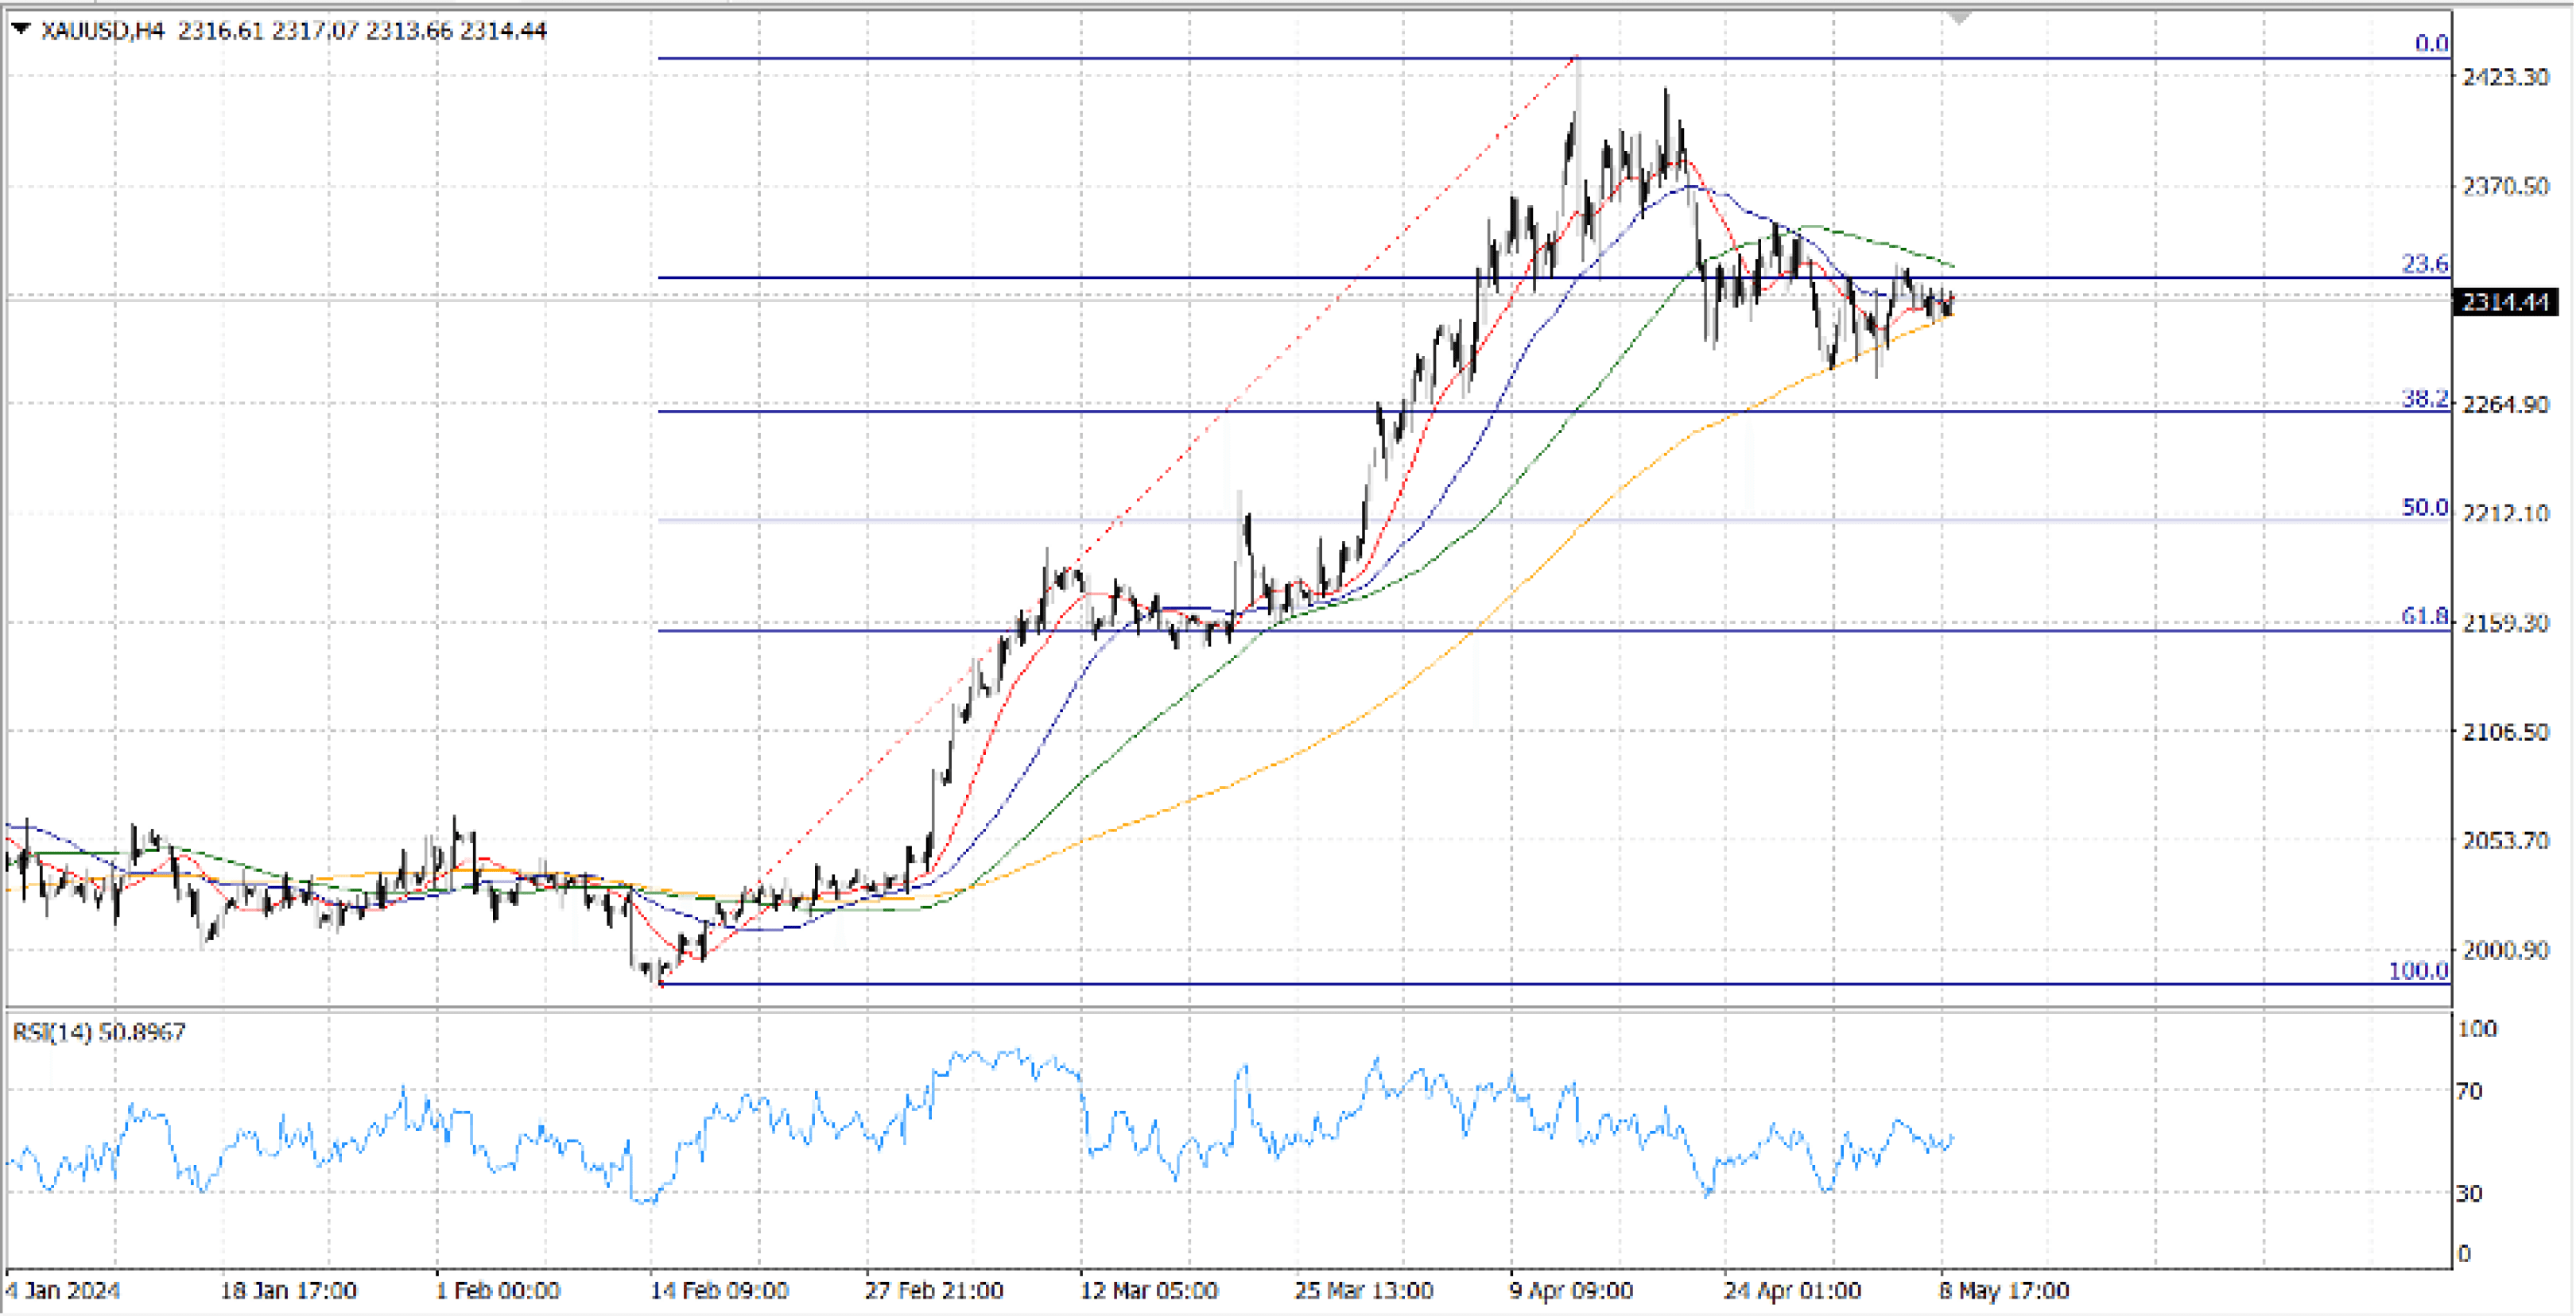Click the 2000.90 price scale label
Screen dimensions: 2576x1316
(2505, 950)
